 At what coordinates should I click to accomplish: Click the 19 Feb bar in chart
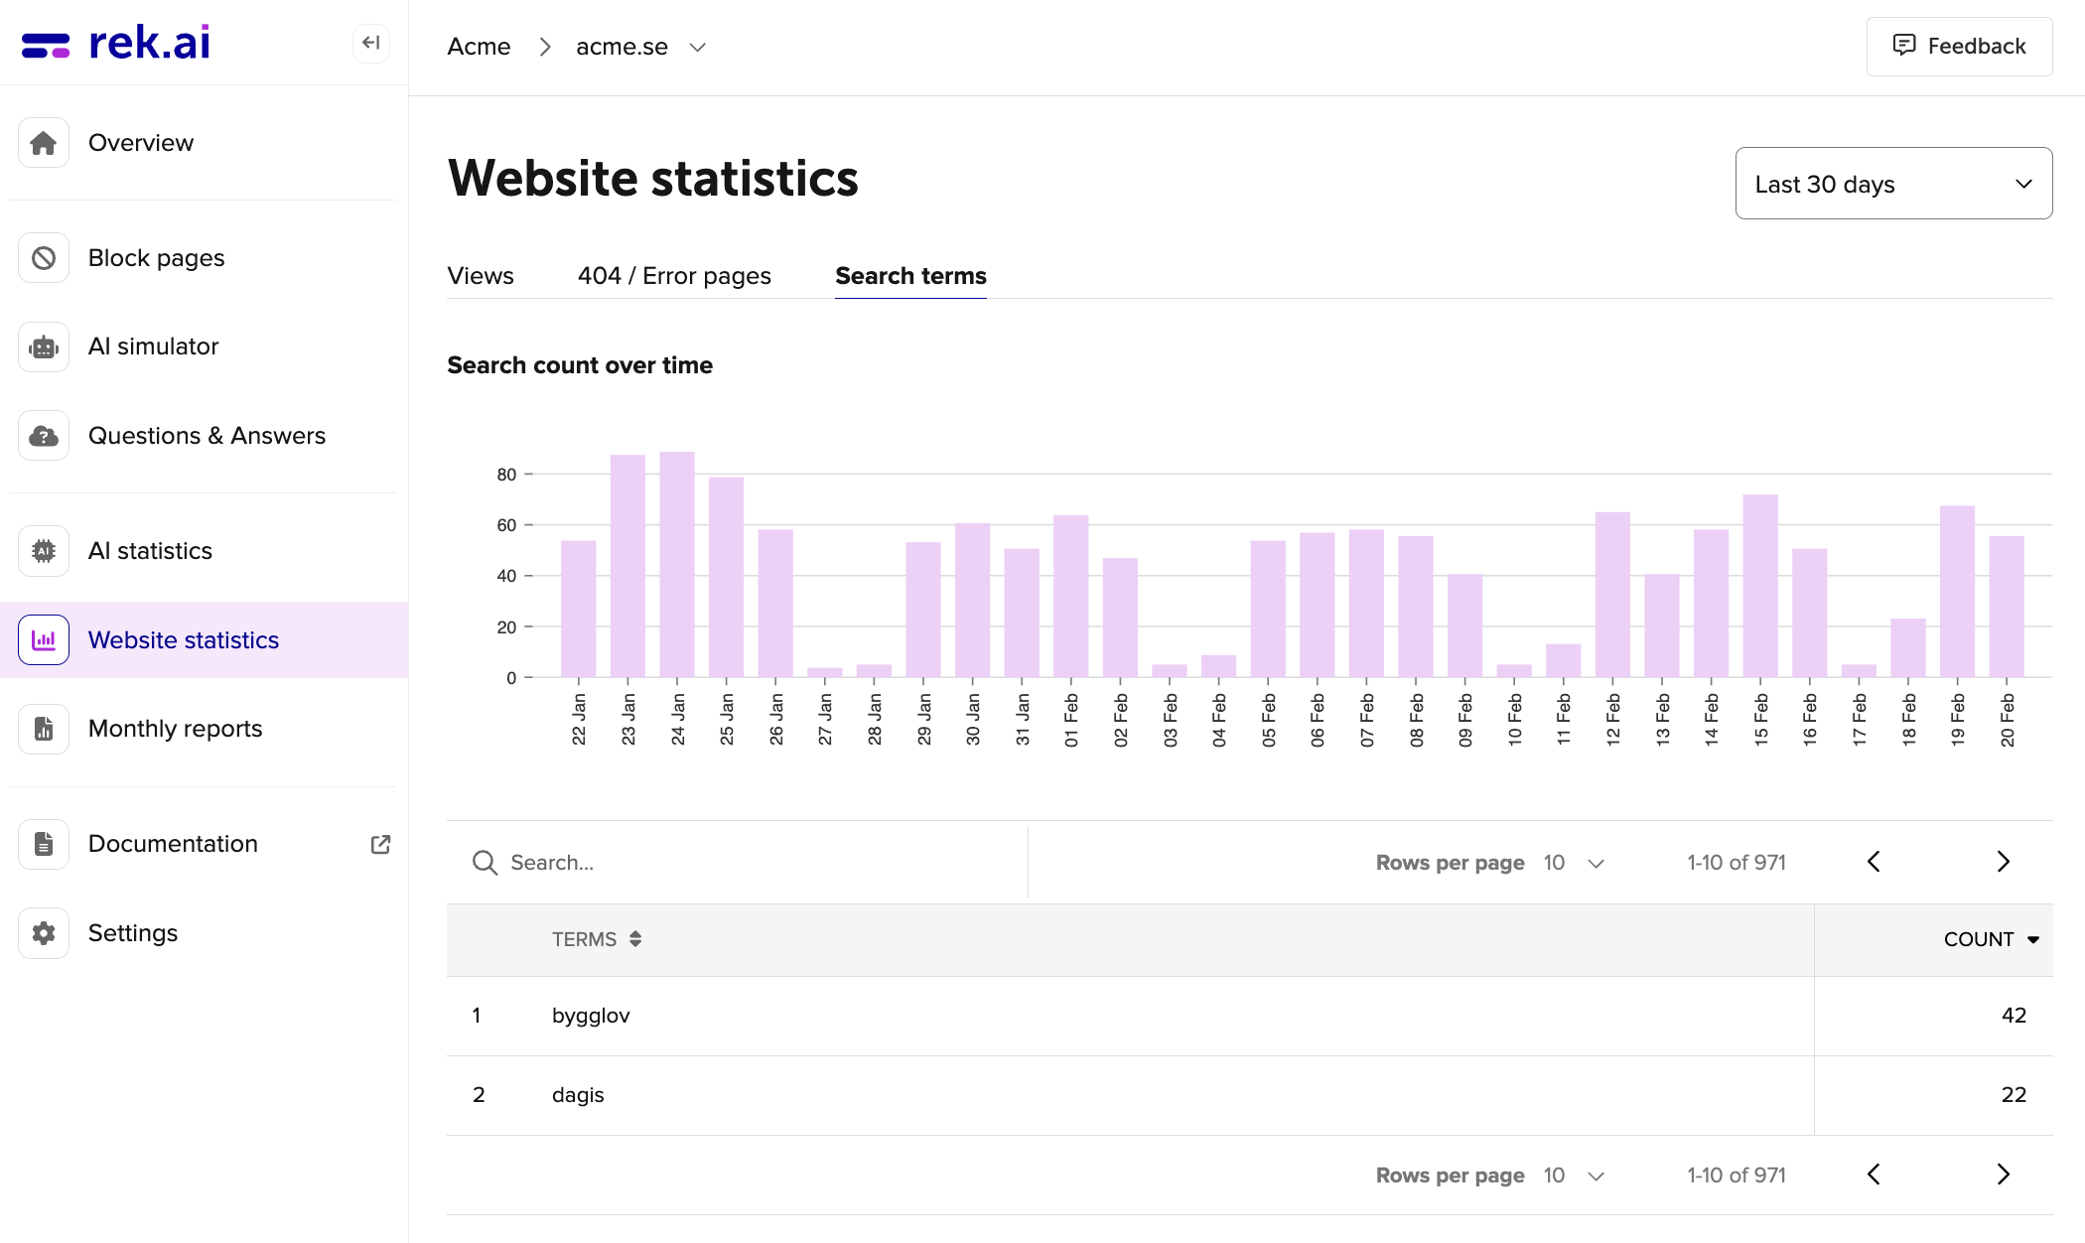(x=1957, y=592)
